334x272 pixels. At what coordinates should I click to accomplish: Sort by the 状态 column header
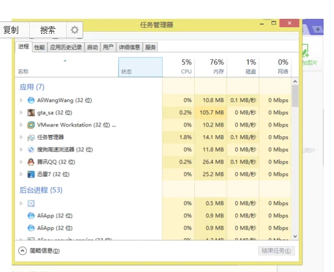click(140, 68)
